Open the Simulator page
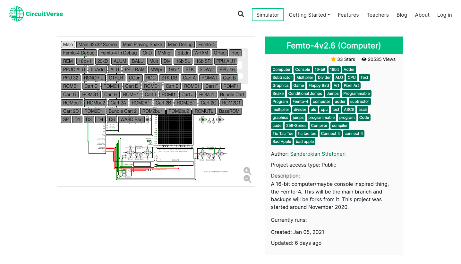Viewport: 461px width, 264px height. coord(268,14)
